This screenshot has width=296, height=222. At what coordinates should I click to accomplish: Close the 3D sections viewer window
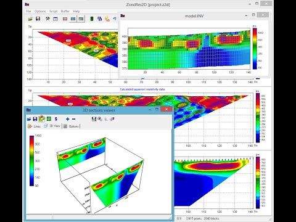click(166, 109)
